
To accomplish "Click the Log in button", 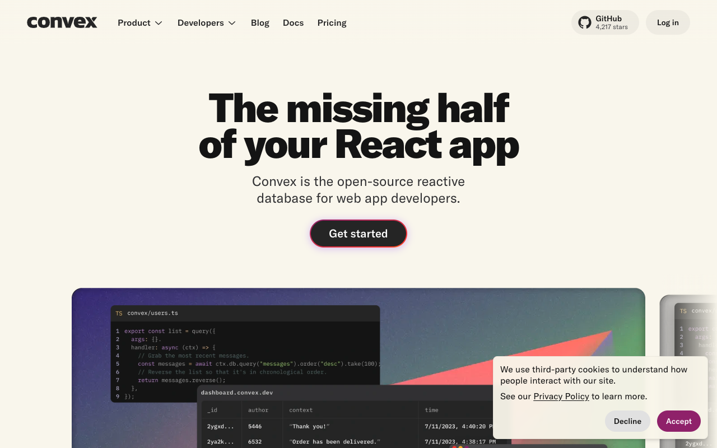I will [x=668, y=22].
